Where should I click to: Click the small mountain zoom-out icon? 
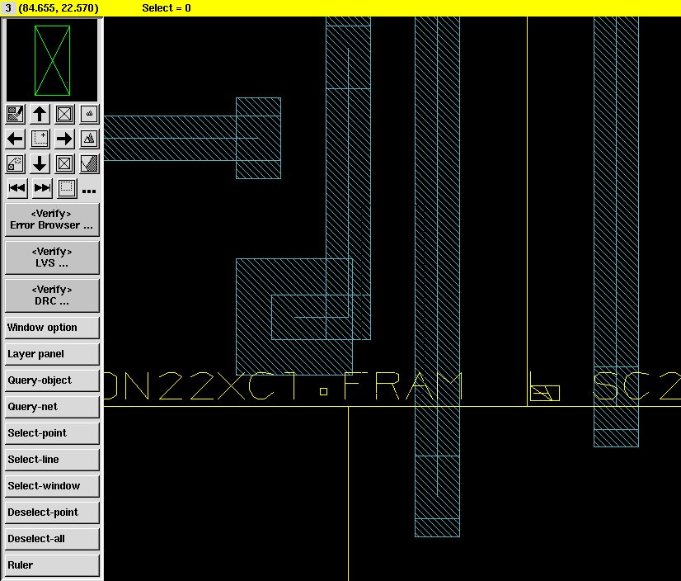[90, 114]
